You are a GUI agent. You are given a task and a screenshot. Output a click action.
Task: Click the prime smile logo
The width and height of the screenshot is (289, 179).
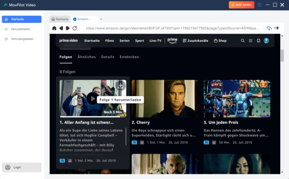tap(172, 40)
